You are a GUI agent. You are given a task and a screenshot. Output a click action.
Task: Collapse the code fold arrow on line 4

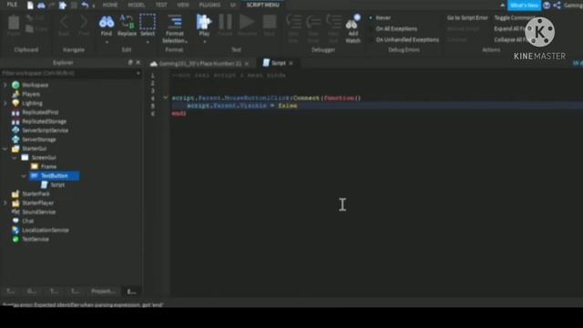166,97
